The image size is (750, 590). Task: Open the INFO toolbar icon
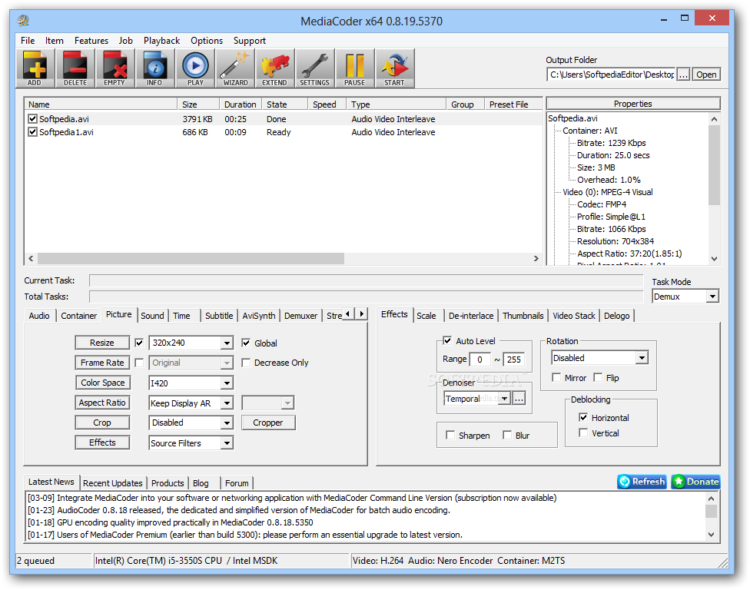point(154,68)
